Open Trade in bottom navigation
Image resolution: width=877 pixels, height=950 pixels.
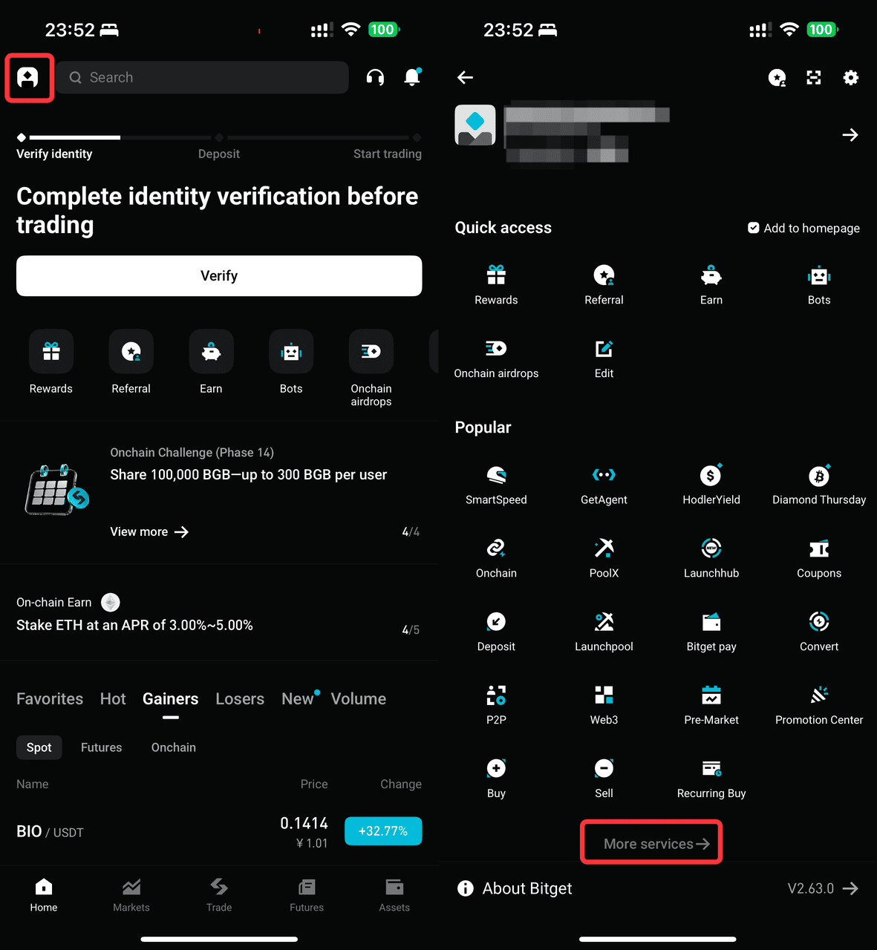(x=219, y=895)
